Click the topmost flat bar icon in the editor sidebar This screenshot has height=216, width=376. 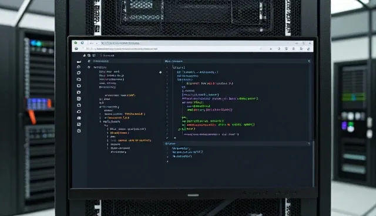coord(79,62)
